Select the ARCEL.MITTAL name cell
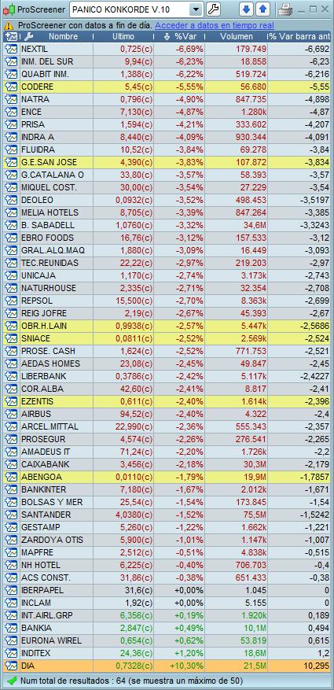Screen dimensions: 334x690 pyautogui.click(x=55, y=427)
